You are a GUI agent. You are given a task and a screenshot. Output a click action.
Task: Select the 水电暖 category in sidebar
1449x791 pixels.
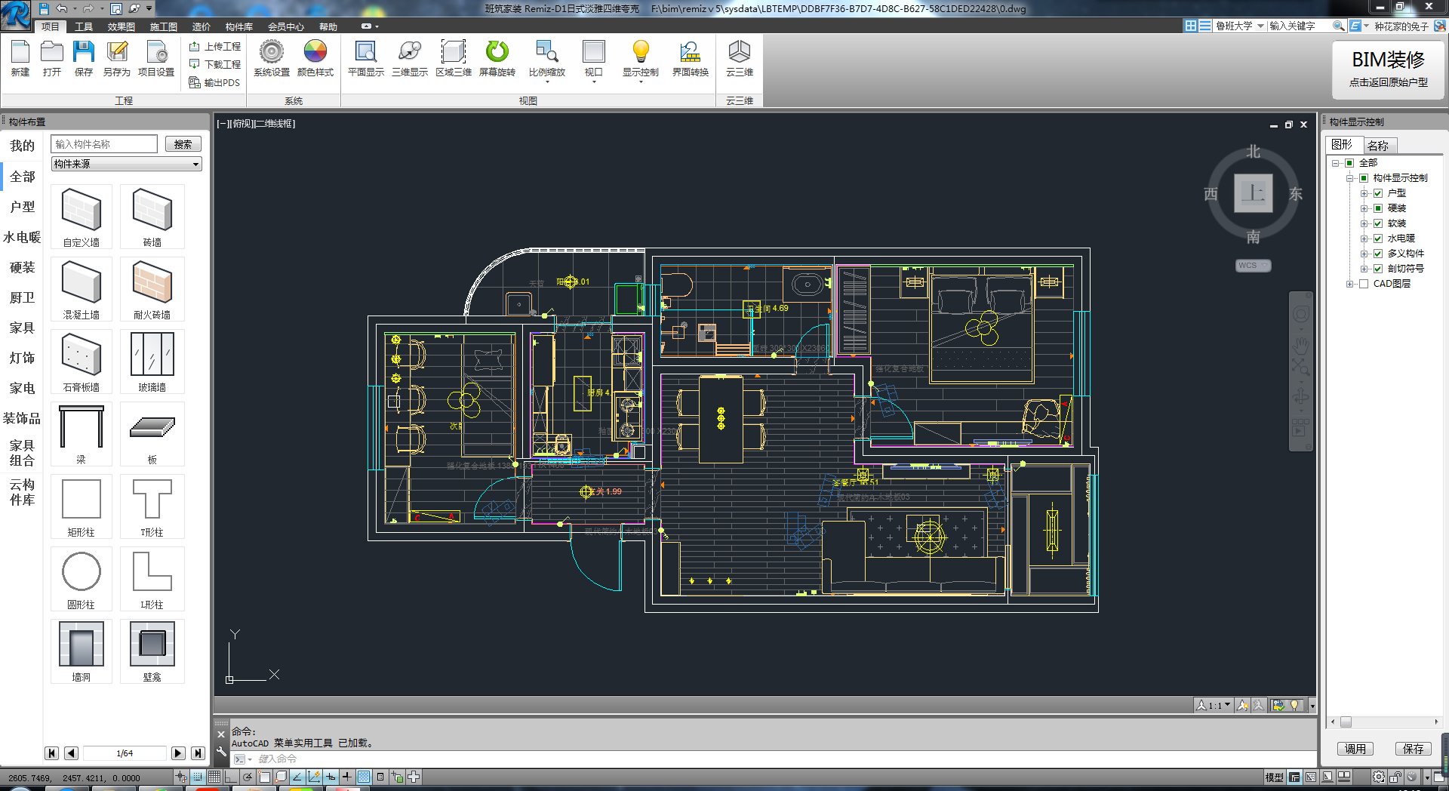[x=22, y=237]
